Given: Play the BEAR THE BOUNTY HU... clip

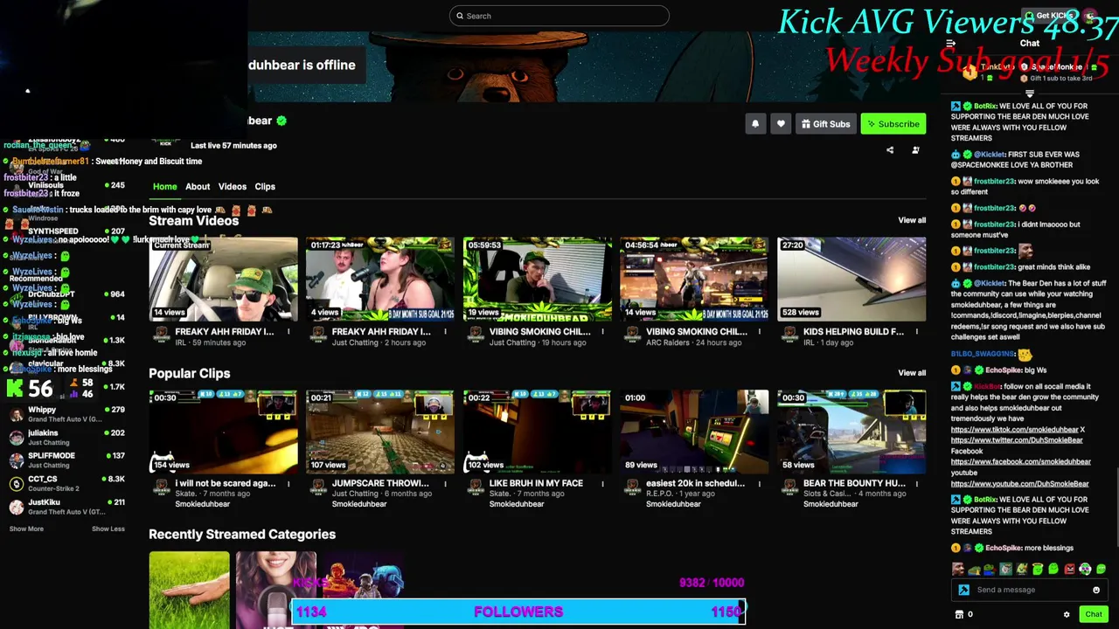Looking at the screenshot, I should pyautogui.click(x=851, y=432).
